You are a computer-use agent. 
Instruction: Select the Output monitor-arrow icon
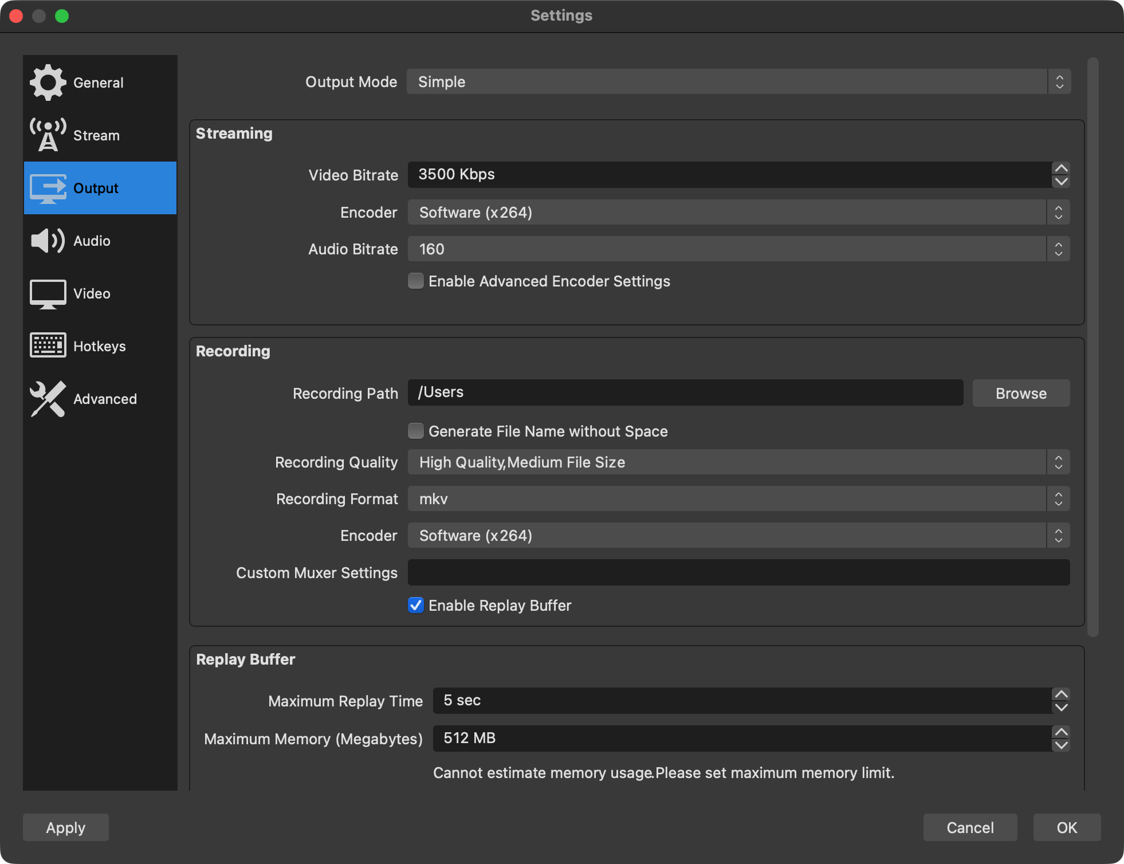coord(48,188)
